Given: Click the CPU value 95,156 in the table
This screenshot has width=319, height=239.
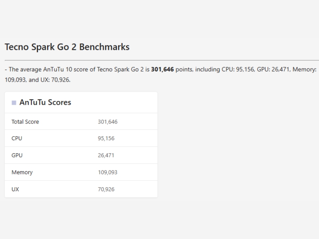Looking at the screenshot, I should 106,139.
